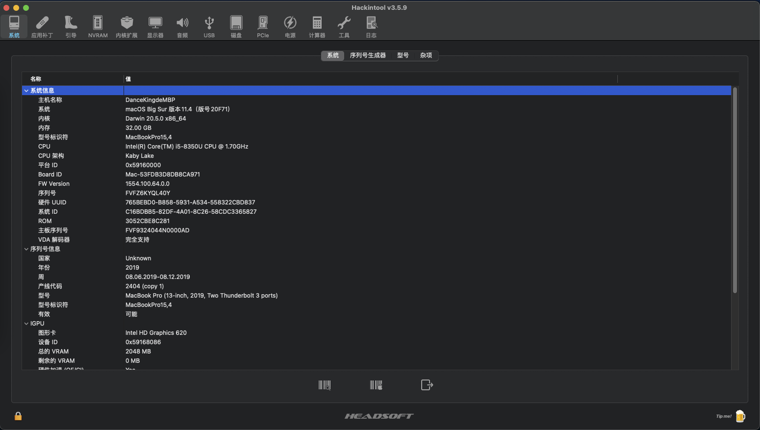Image resolution: width=760 pixels, height=430 pixels.
Task: Open the USB section
Action: pos(209,26)
